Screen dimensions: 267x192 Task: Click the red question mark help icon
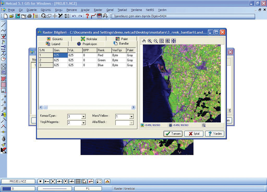[87, 16]
